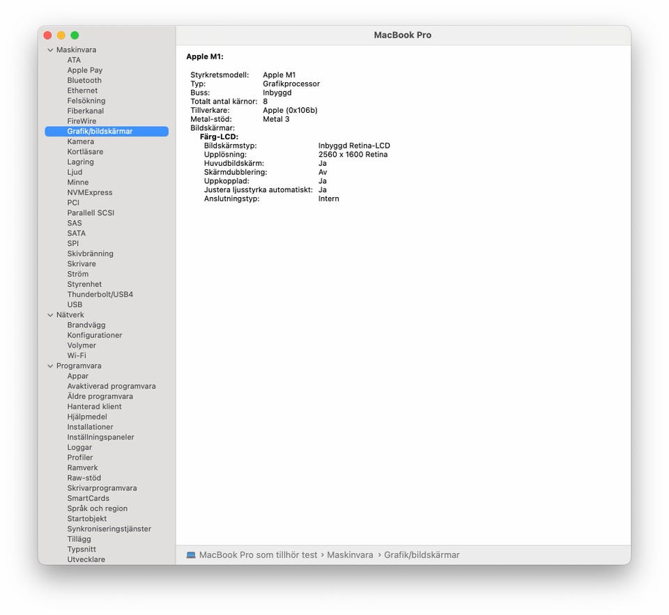Select Styrenhet in the sidebar
669x615 pixels.
pos(84,284)
